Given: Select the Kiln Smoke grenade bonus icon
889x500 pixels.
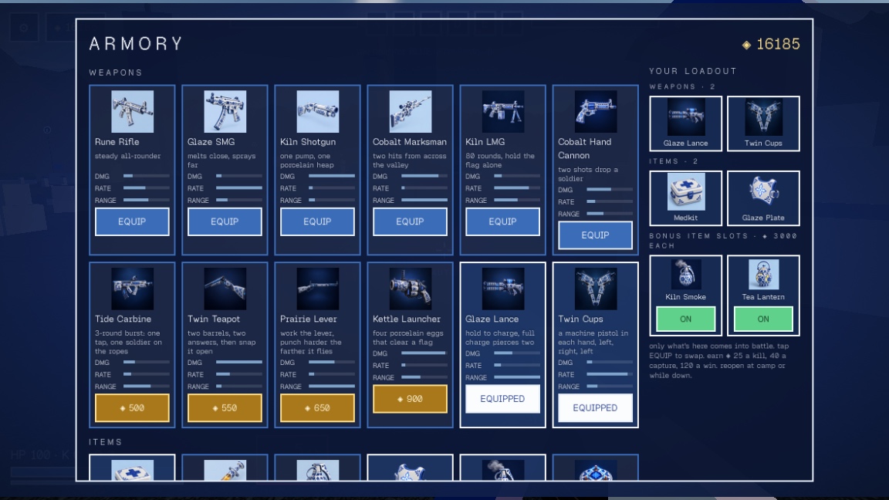Looking at the screenshot, I should click(686, 275).
